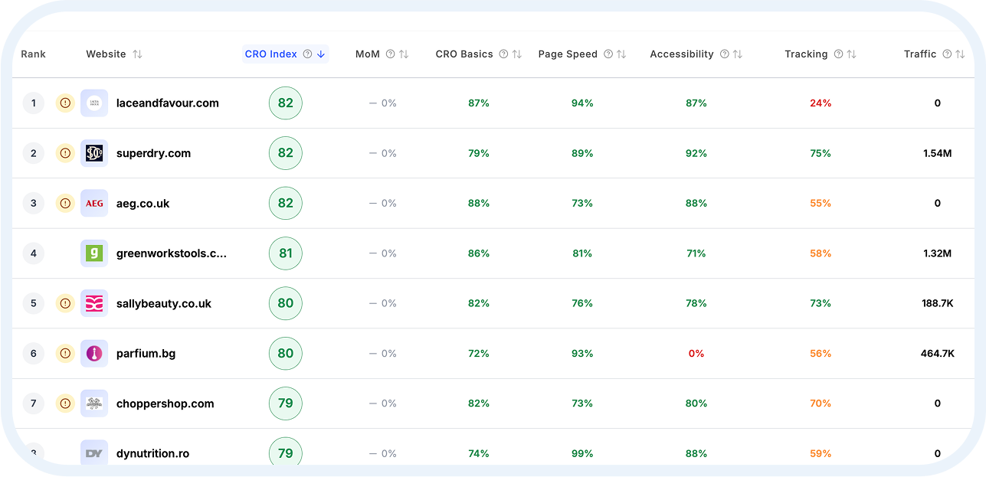Click the 1.54M Traffic value for superdry.com
The width and height of the screenshot is (986, 477).
(x=937, y=153)
